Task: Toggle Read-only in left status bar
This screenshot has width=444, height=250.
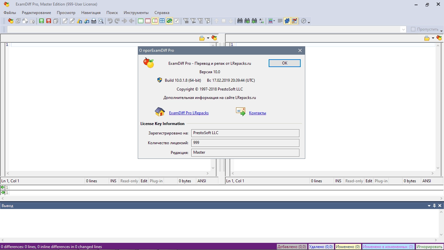Action: point(129,181)
